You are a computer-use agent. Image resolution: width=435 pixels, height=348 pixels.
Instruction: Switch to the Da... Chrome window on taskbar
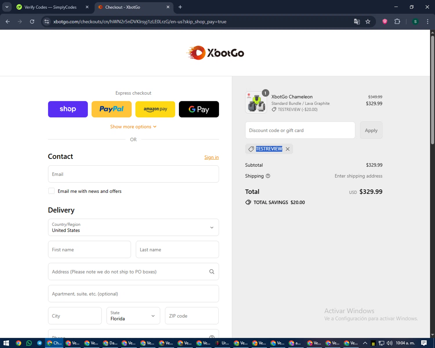point(110,343)
